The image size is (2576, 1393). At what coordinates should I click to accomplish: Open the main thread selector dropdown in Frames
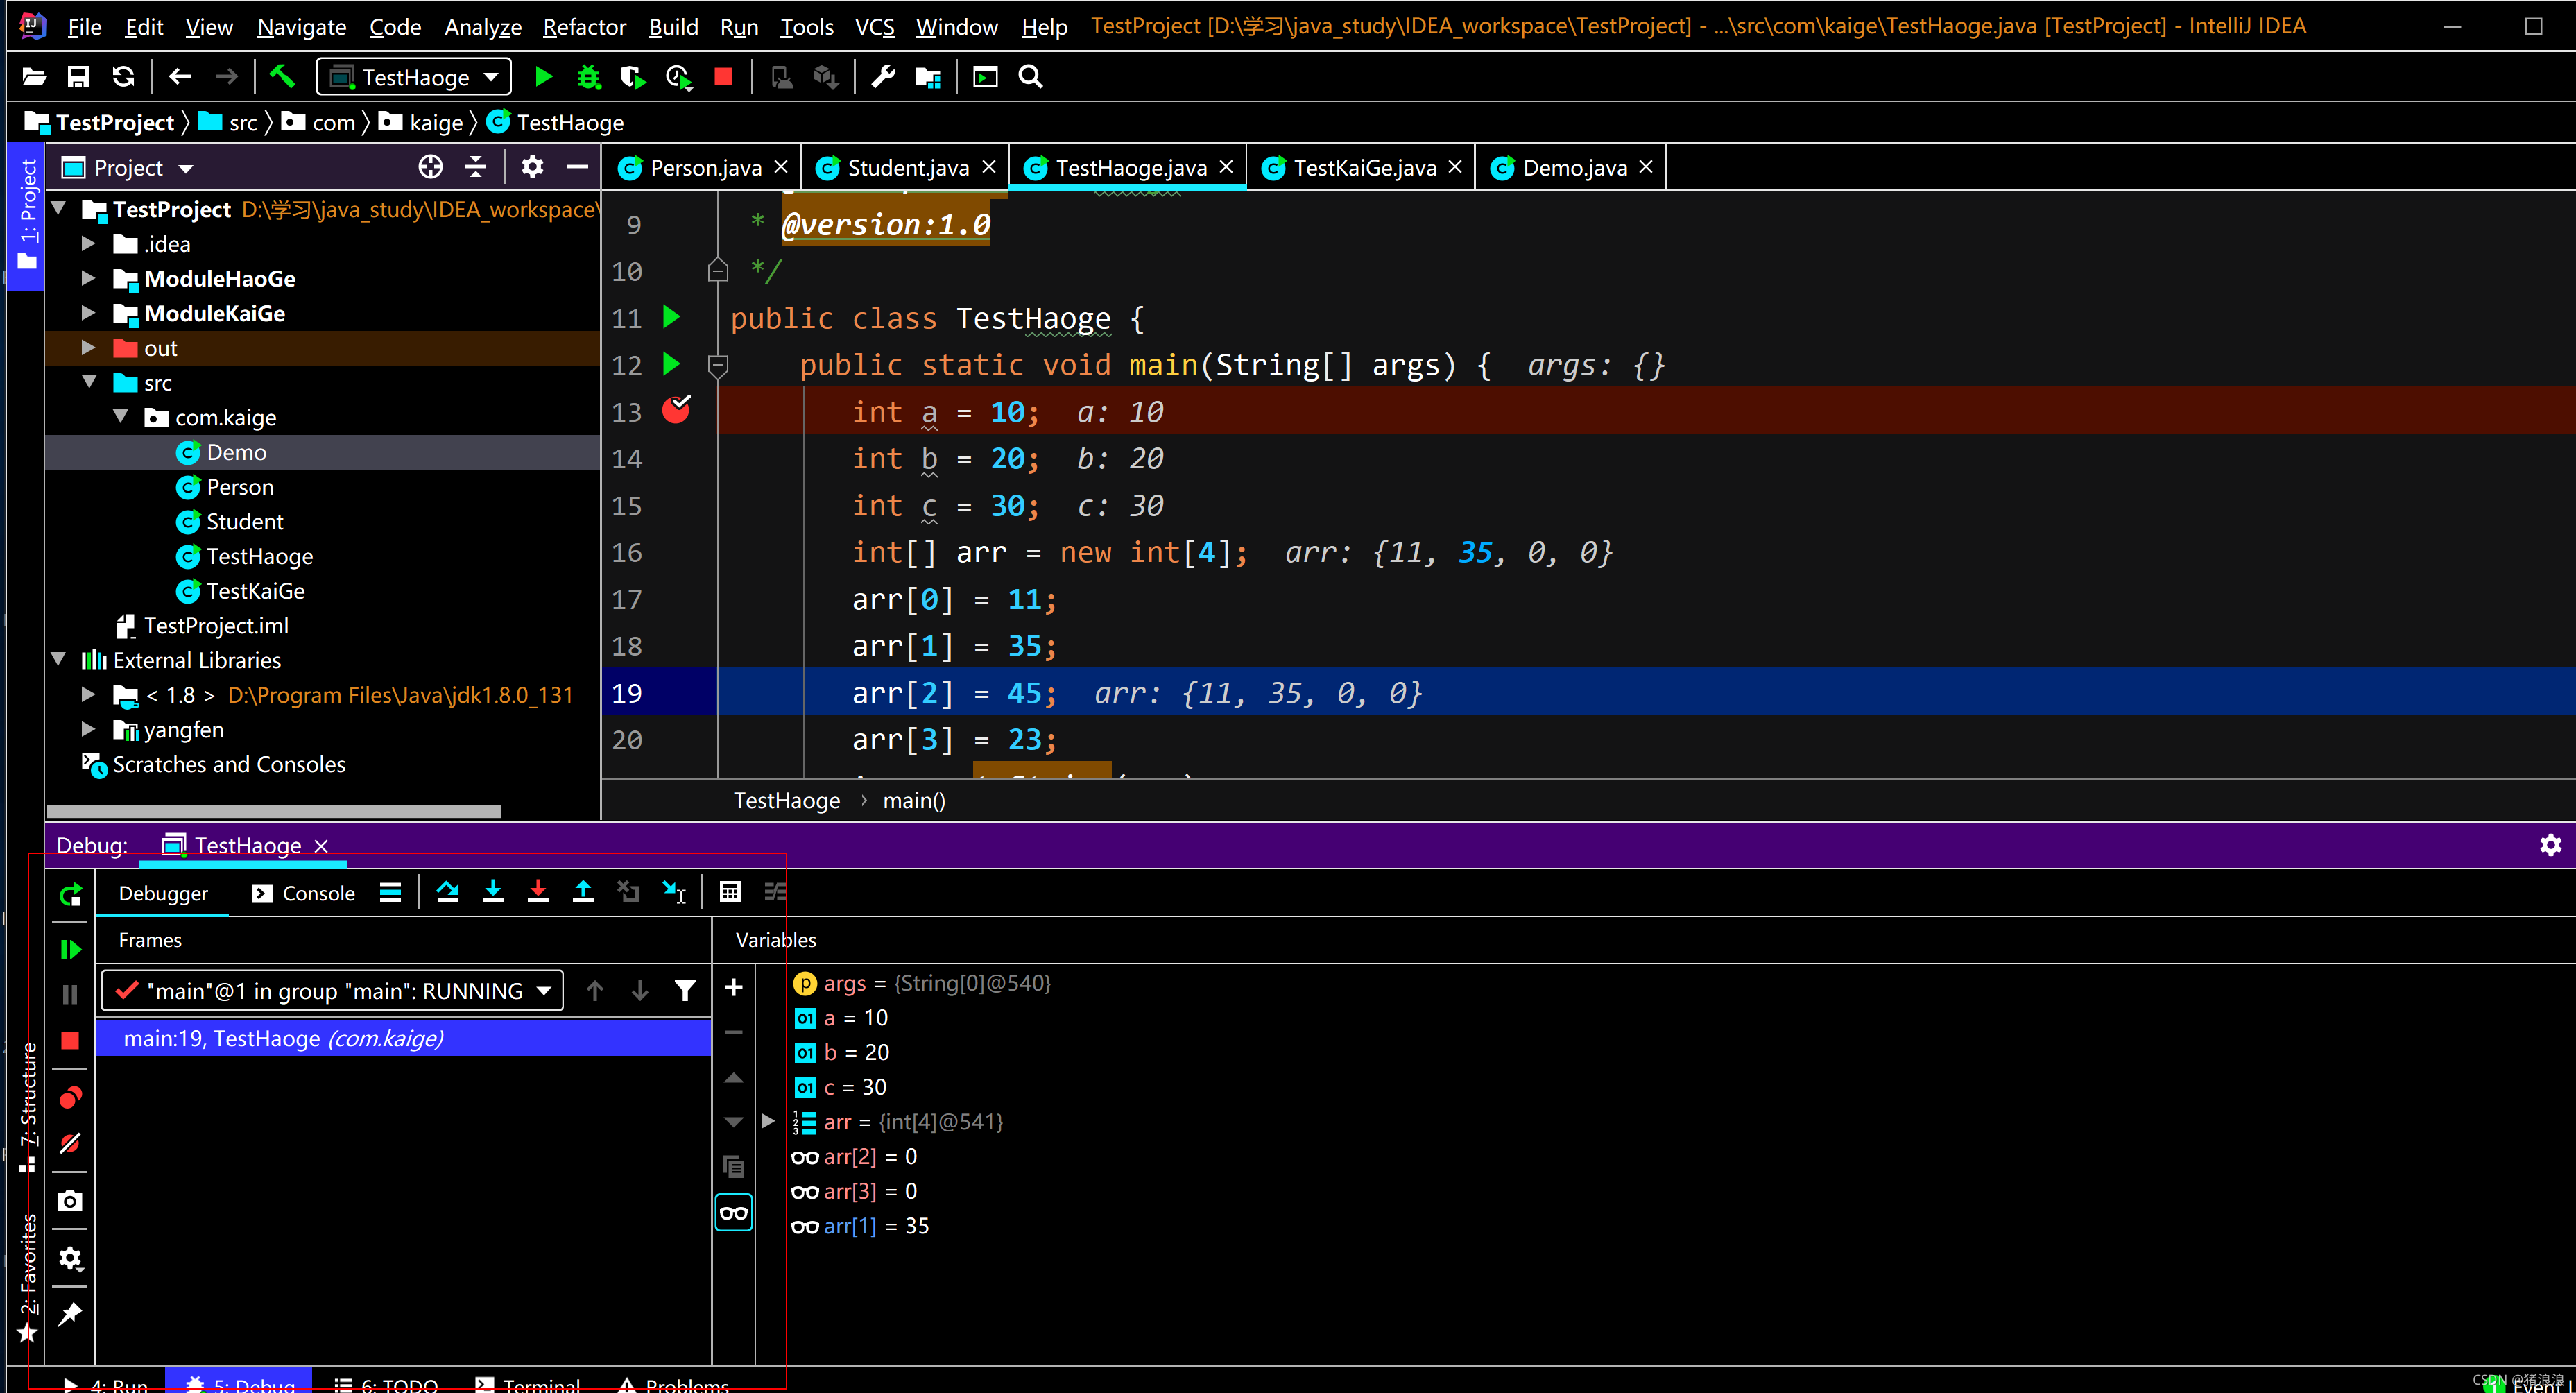coord(333,991)
